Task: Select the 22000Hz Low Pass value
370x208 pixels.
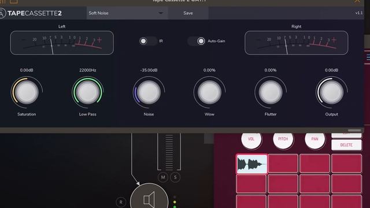Action: pos(87,70)
